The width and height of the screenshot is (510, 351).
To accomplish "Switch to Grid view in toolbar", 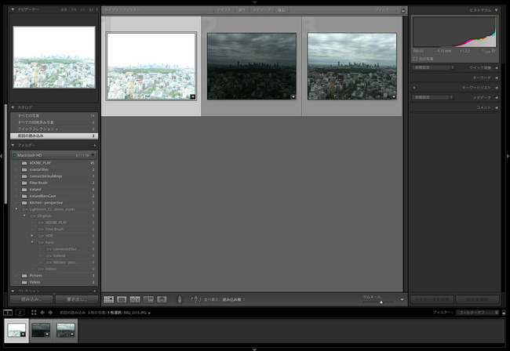I will tap(108, 299).
